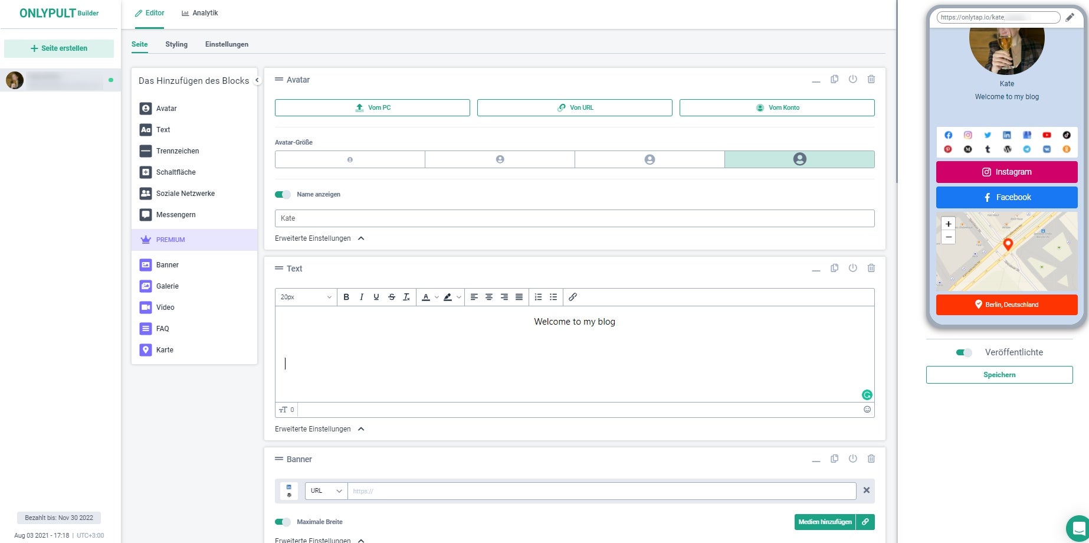
Task: Switch to the Analytik tab
Action: pos(200,13)
